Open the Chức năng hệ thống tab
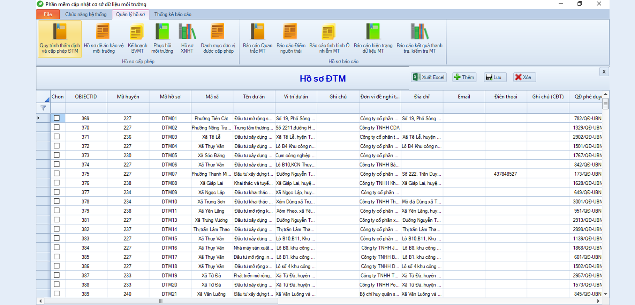635x305 pixels. coord(86,14)
